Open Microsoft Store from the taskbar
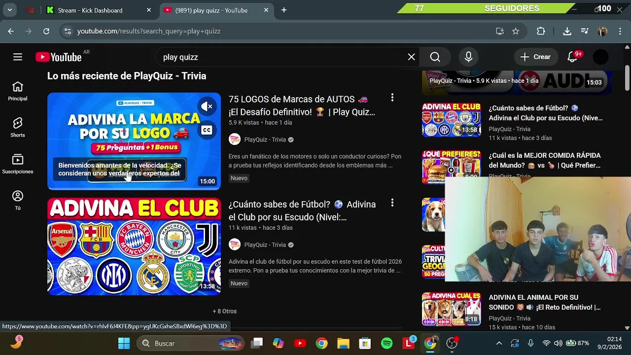 coord(365,343)
